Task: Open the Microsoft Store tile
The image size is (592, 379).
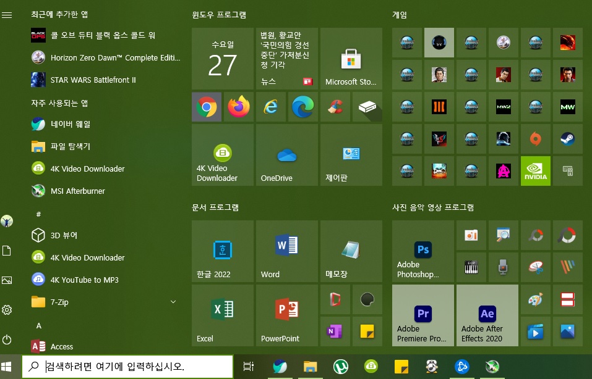Action: click(351, 59)
